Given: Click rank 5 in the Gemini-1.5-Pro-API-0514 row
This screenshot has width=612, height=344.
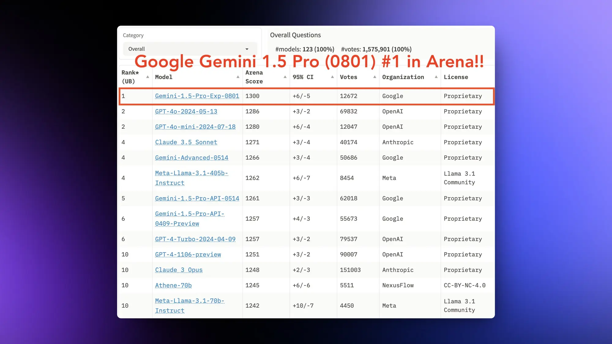Looking at the screenshot, I should 123,198.
